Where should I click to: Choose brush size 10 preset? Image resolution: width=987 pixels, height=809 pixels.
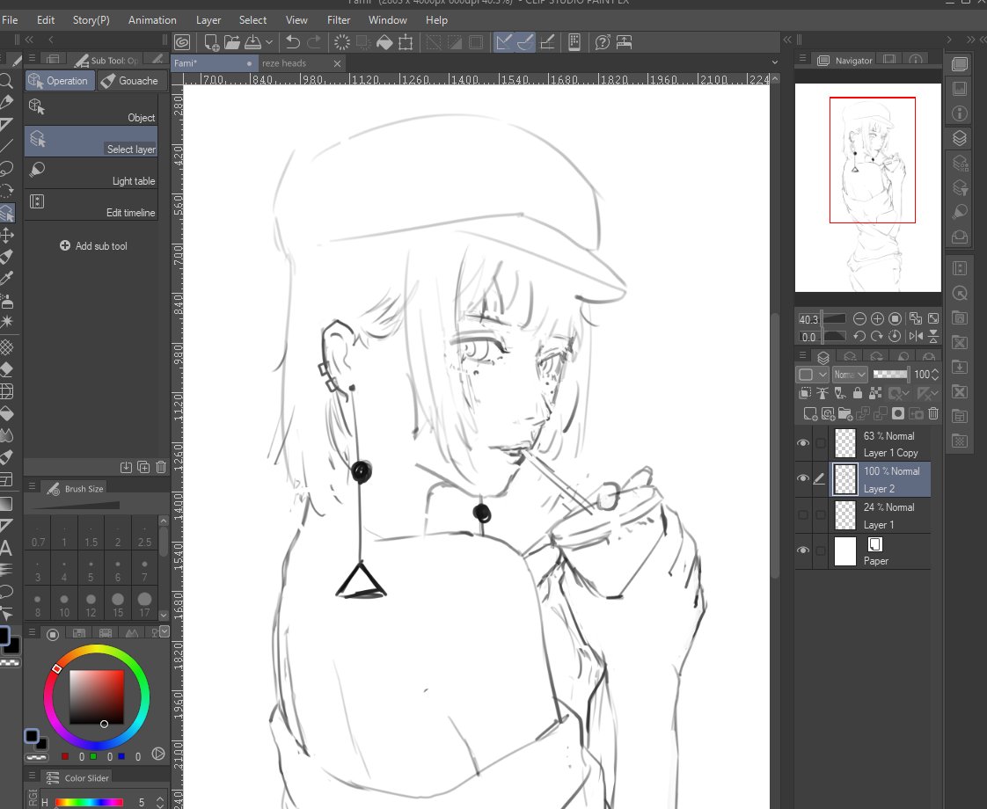[64, 605]
